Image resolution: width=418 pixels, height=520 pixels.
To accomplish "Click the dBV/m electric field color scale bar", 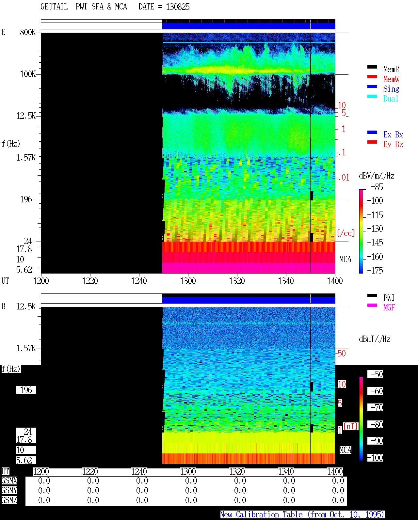I will (x=361, y=231).
